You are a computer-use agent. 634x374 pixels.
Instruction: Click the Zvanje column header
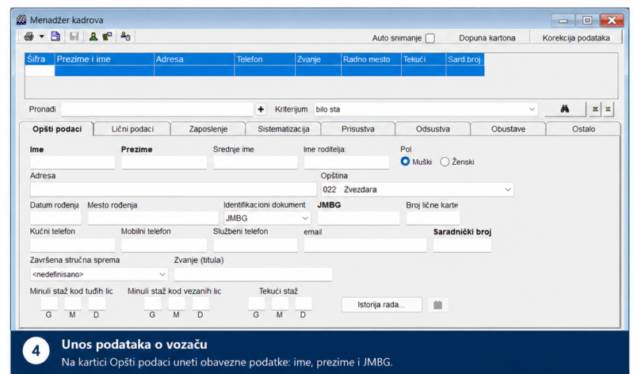click(319, 59)
